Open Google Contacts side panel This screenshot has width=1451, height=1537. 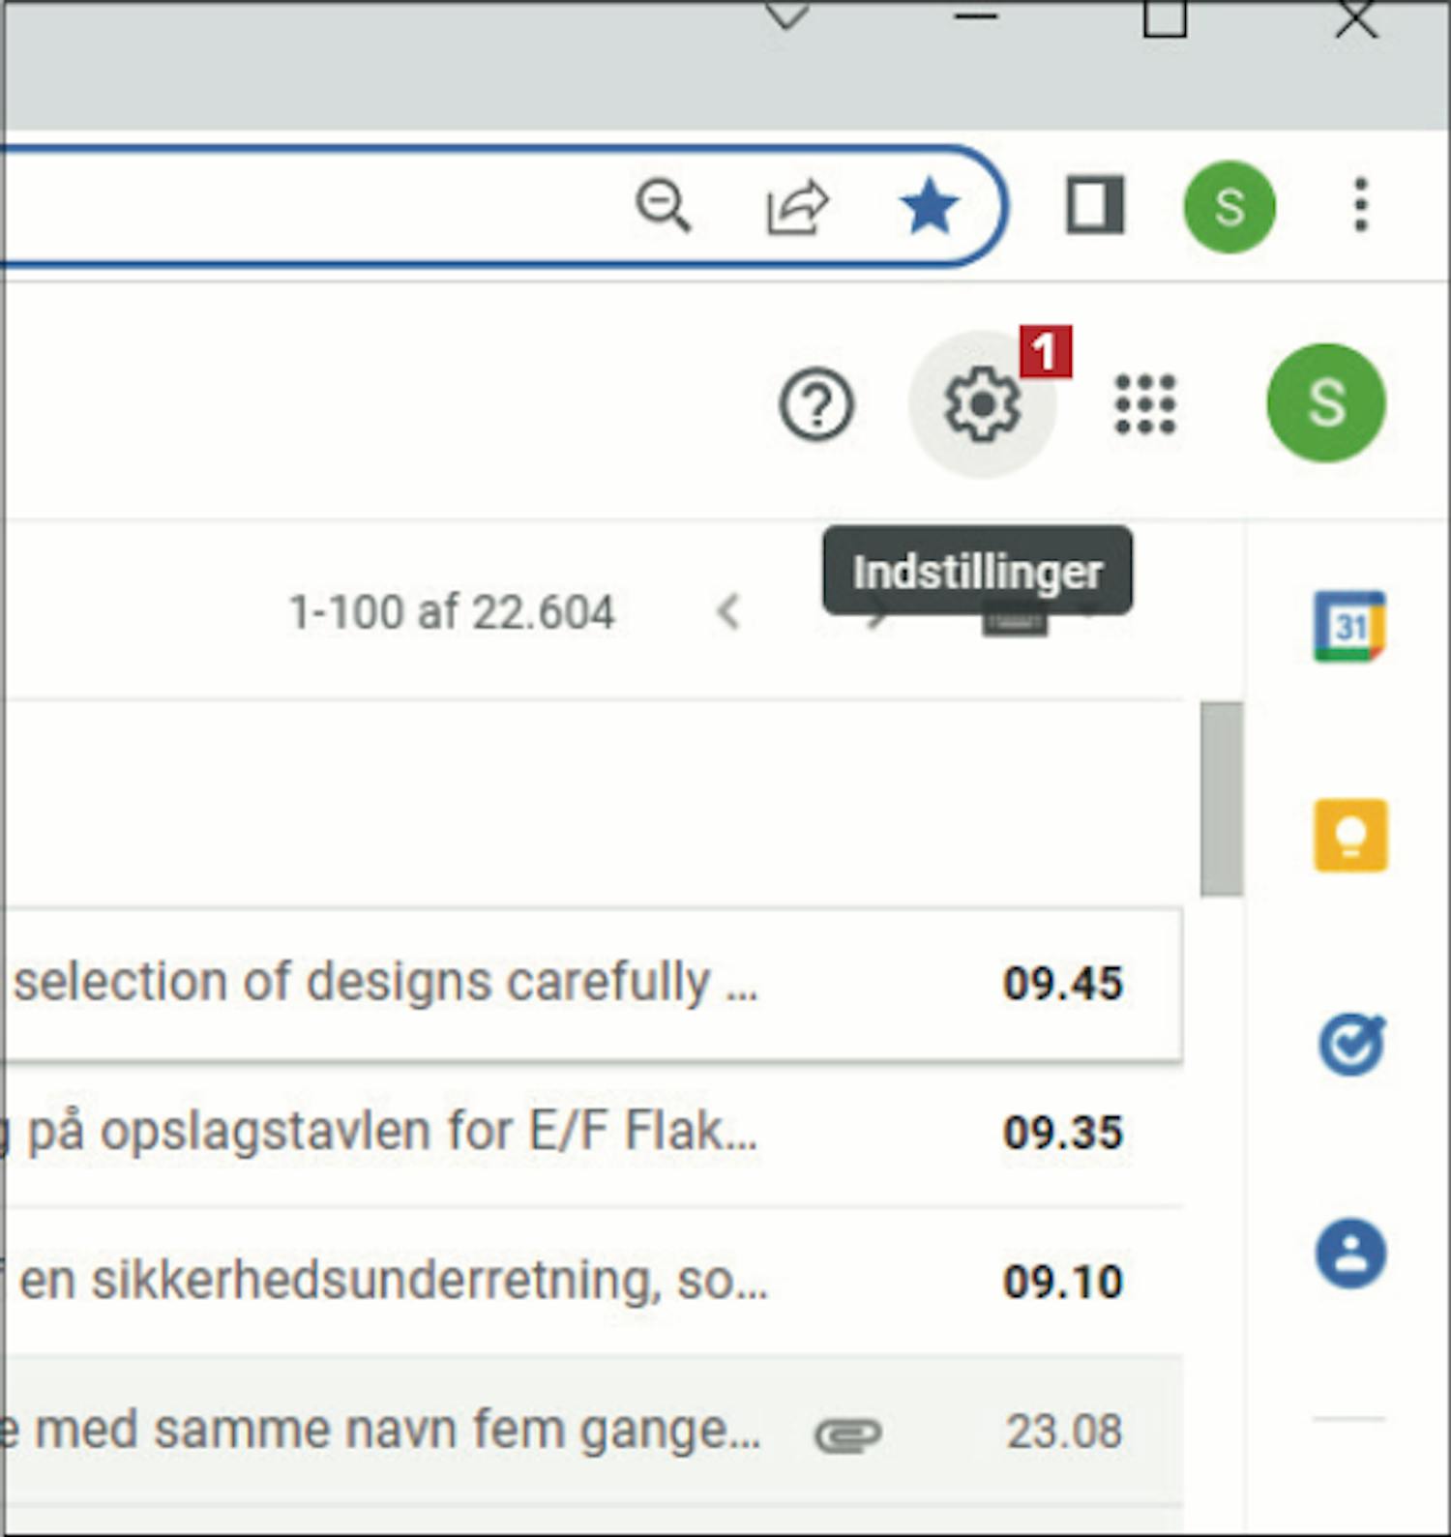[x=1349, y=1254]
